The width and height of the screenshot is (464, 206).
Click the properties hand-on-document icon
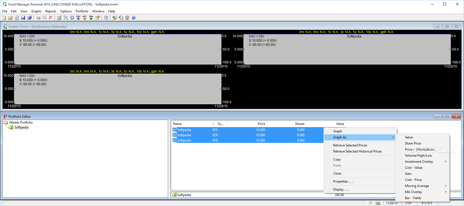click(x=97, y=18)
